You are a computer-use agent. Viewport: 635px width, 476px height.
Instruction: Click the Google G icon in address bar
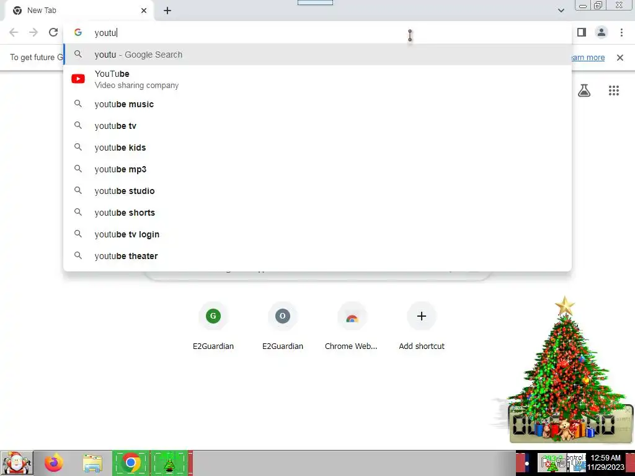78,32
